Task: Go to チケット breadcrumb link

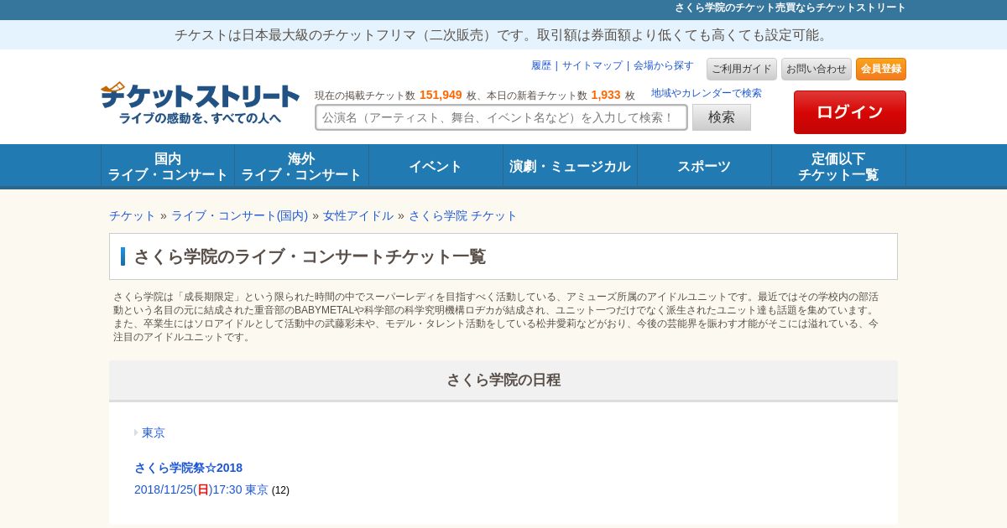Action: click(x=133, y=215)
